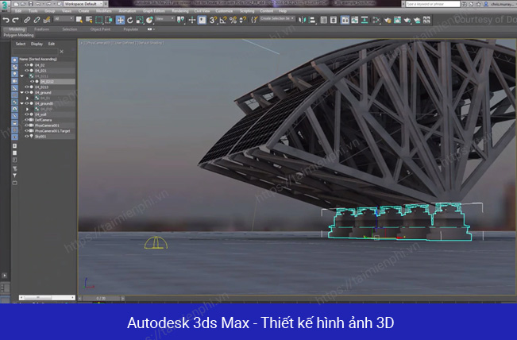Activate the Select Object tool
Image resolution: width=517 pixels, height=340 pixels.
tap(79, 20)
